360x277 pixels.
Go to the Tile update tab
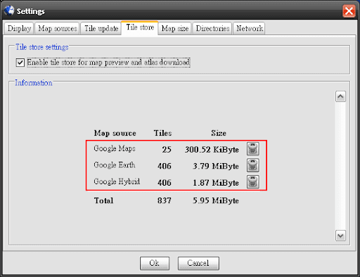pos(101,28)
